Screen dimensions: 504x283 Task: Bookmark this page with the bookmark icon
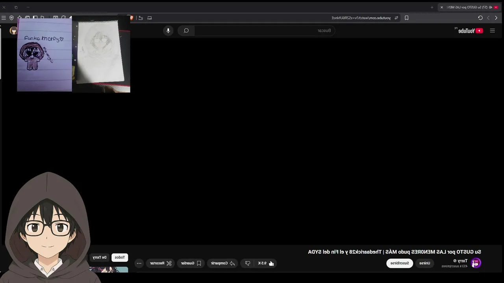tap(407, 18)
